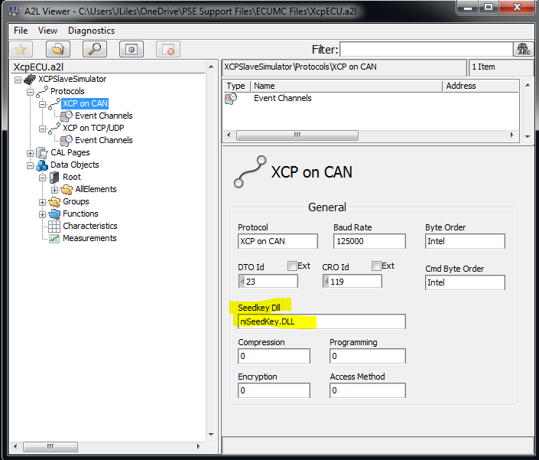Click the Compression value field
Viewport: 539px width, 460px height.
(x=274, y=356)
